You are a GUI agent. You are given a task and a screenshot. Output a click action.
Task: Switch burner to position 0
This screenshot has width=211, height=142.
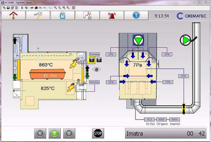pyautogui.click(x=99, y=60)
